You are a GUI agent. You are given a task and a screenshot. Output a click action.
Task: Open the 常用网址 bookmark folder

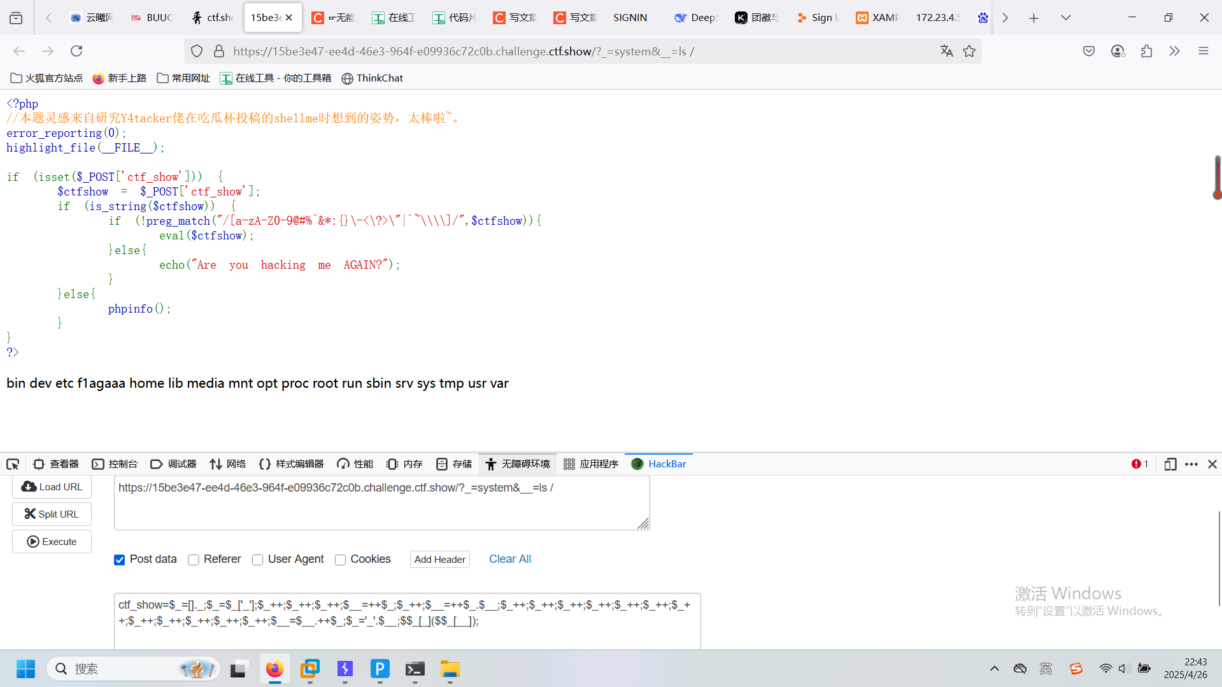(x=183, y=78)
